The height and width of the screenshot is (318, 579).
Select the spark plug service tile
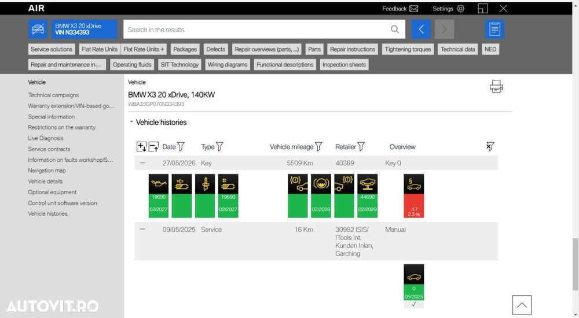(205, 196)
